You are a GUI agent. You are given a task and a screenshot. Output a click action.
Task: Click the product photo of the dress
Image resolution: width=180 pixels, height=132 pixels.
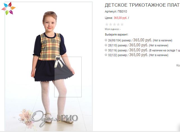[x=49, y=66]
